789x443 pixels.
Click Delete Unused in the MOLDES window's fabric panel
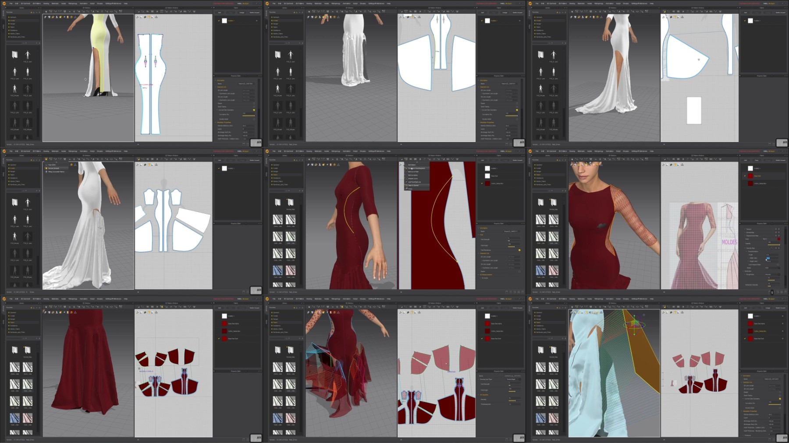(780, 160)
